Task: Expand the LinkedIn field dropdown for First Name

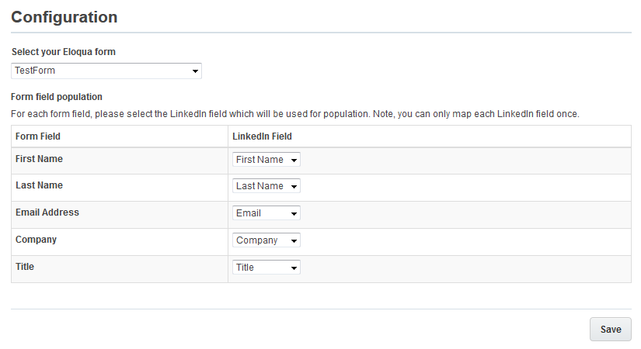Action: [266, 160]
